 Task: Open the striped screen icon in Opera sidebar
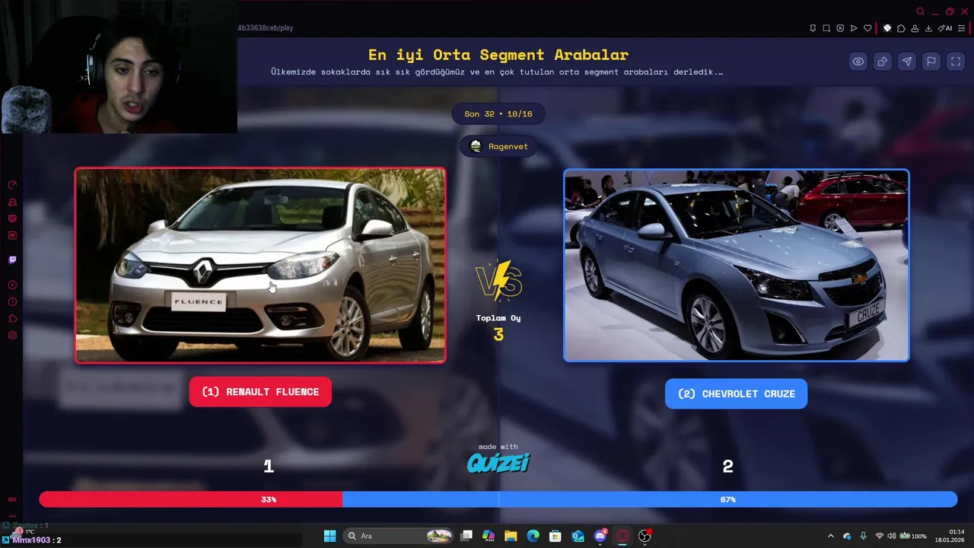click(x=12, y=218)
